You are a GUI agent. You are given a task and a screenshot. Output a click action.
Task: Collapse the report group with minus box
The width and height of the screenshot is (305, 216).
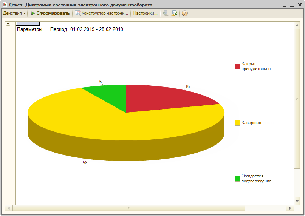[x=8, y=23]
